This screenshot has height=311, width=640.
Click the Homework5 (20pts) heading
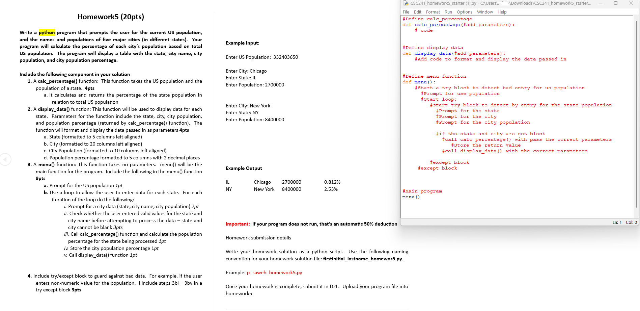click(x=111, y=17)
